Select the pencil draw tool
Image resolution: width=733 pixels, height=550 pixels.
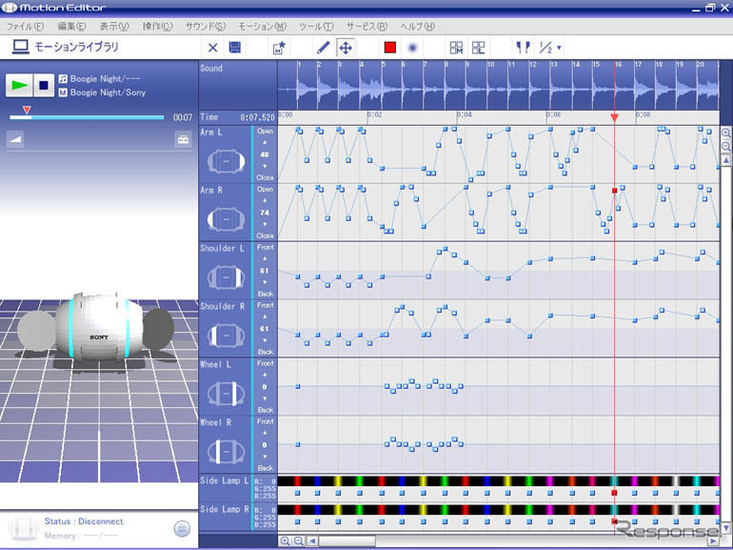(323, 47)
